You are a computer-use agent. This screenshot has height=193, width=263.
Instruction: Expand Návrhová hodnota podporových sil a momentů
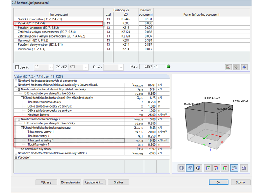pos(16,81)
